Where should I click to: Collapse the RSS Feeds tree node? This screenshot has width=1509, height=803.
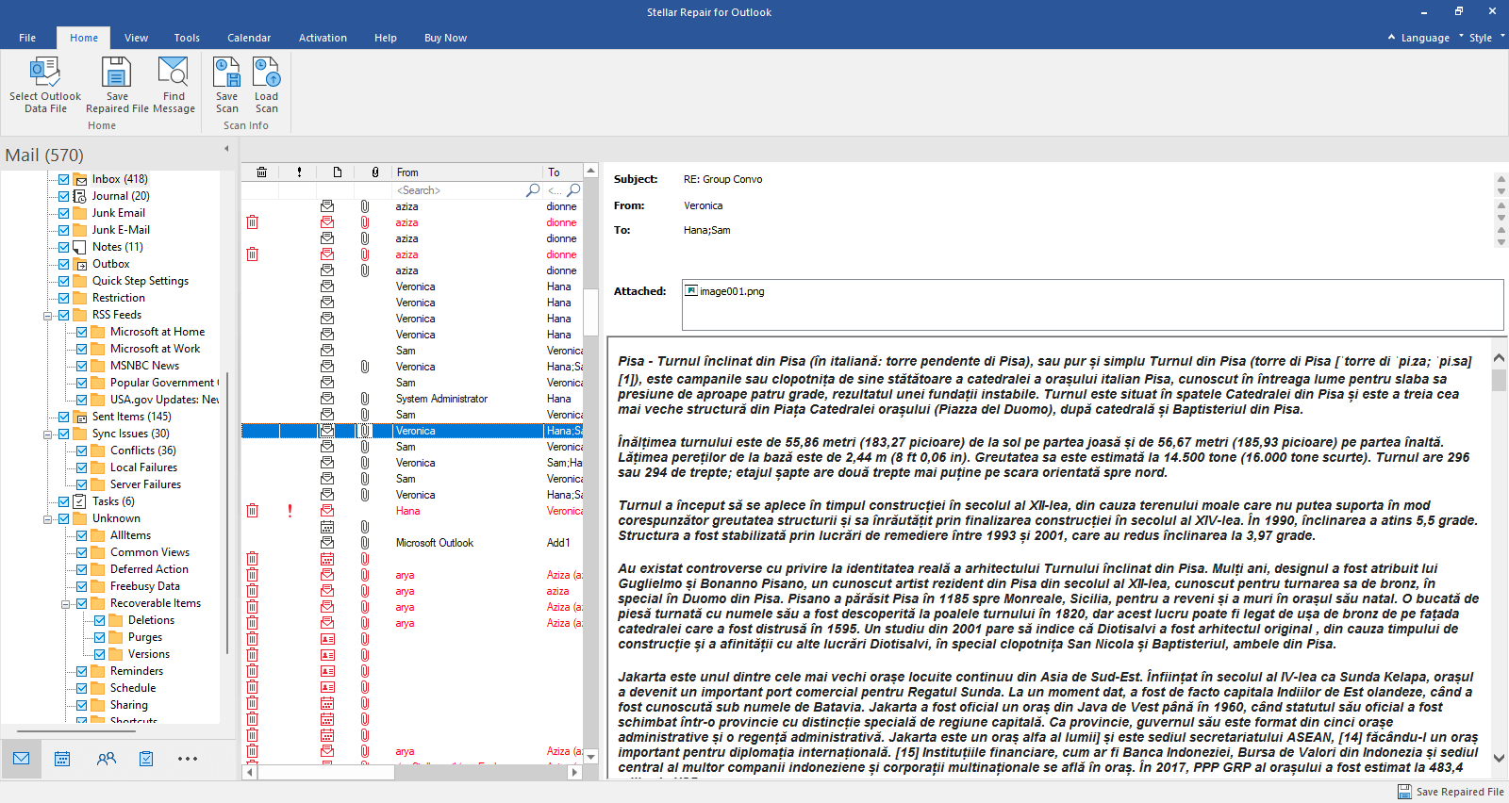(47, 316)
